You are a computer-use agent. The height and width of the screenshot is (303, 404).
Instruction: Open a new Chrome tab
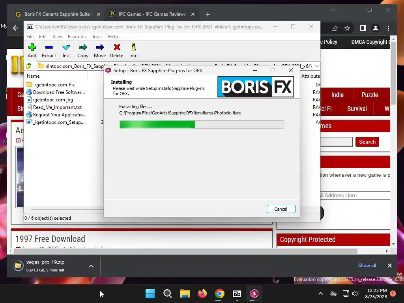tap(208, 14)
